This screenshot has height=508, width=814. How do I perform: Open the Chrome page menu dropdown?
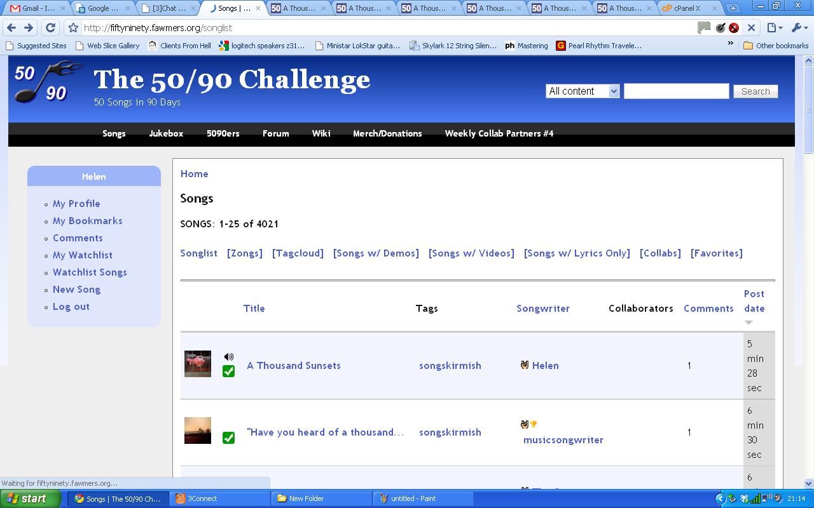pyautogui.click(x=774, y=28)
